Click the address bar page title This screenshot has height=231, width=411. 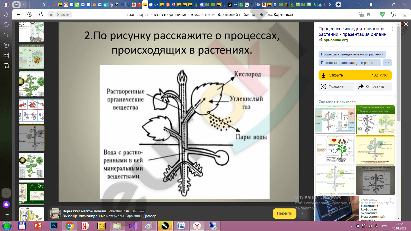(x=210, y=15)
